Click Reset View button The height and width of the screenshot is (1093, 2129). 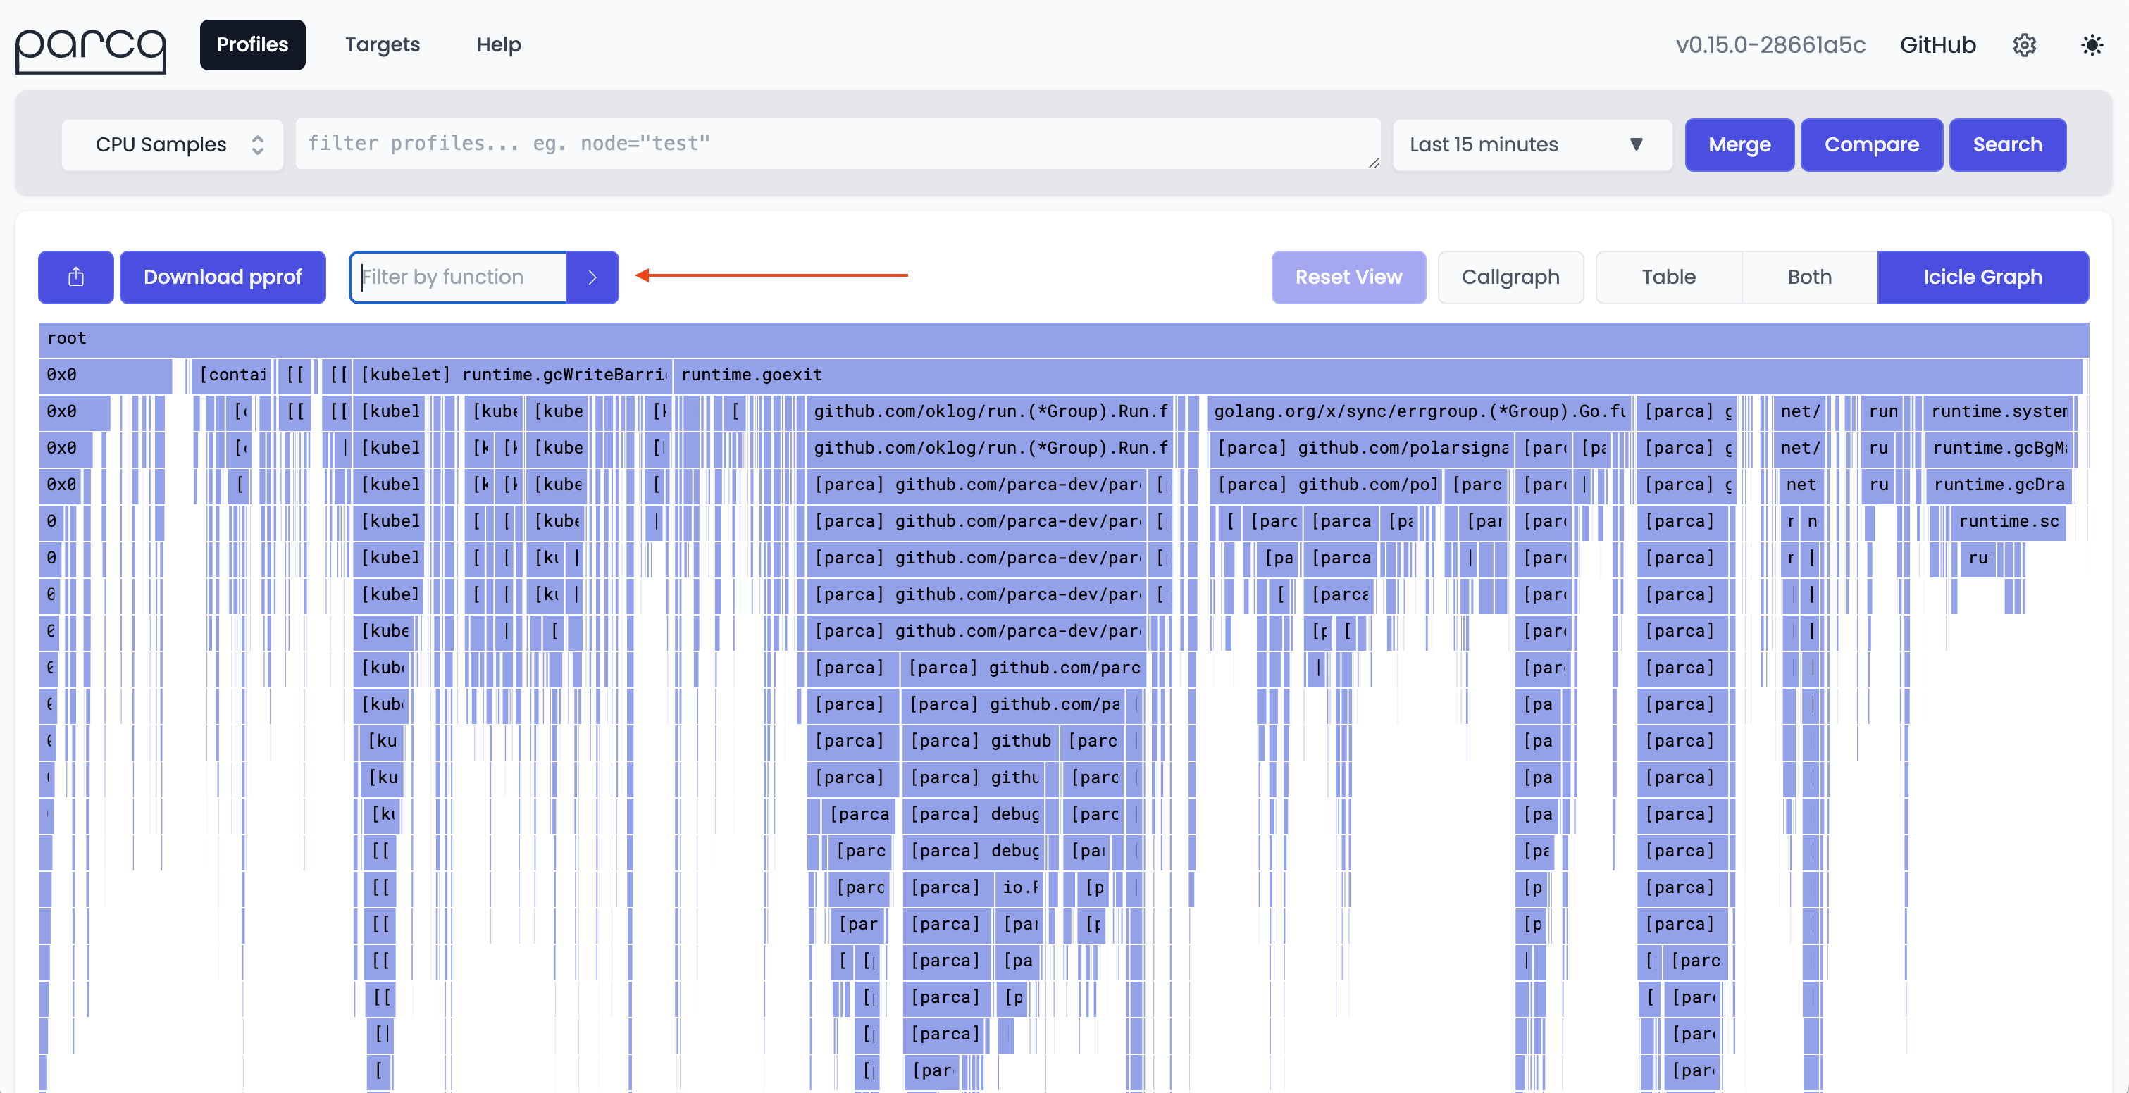(1348, 277)
